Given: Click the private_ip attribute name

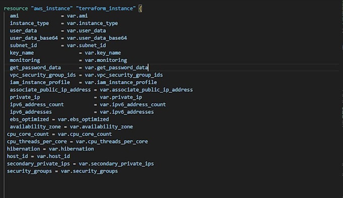Looking at the screenshot, I should (25, 97).
